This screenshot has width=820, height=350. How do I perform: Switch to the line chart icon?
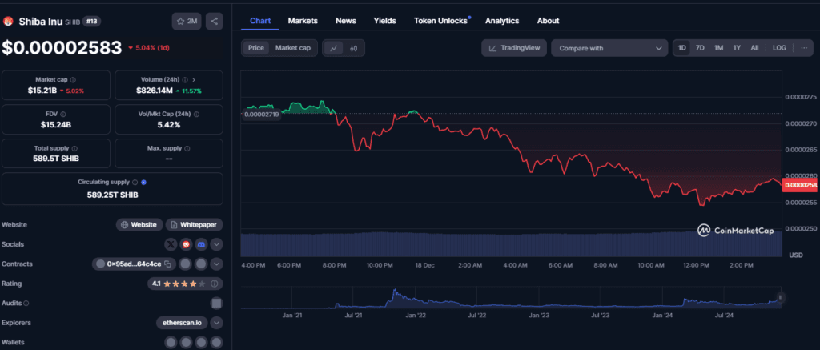pos(333,48)
